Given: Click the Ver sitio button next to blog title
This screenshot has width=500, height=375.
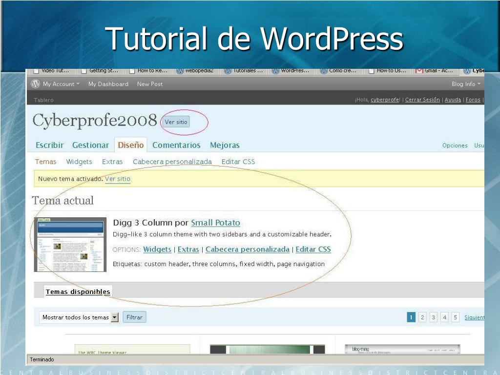Looking at the screenshot, I should coord(176,122).
